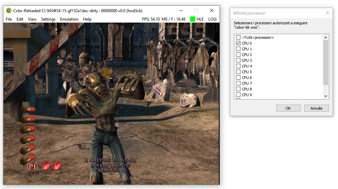Click the MS / F : 18.48 readout
338x189 pixels.
174,19
